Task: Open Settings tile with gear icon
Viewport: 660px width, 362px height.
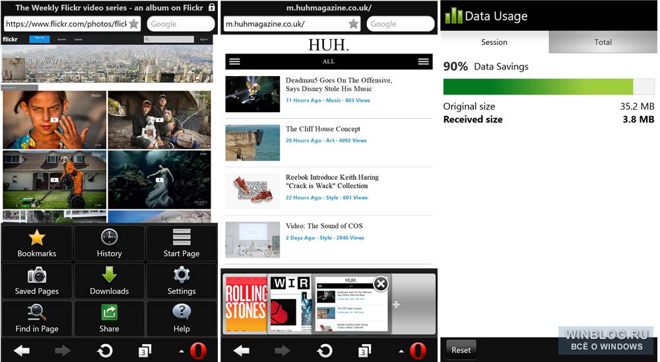Action: click(181, 281)
